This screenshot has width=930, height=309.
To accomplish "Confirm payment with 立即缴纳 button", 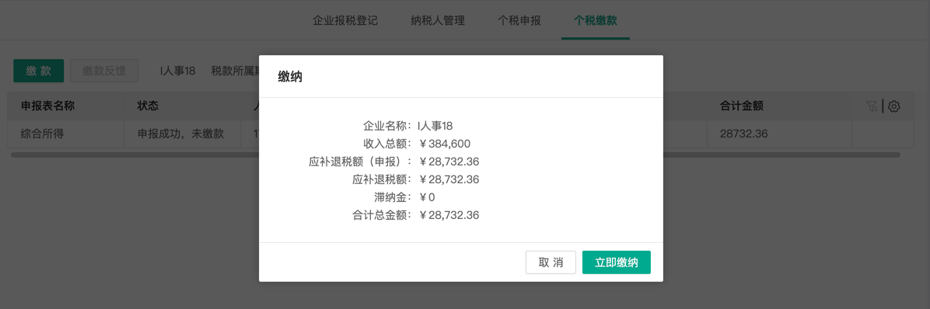I will pos(617,263).
